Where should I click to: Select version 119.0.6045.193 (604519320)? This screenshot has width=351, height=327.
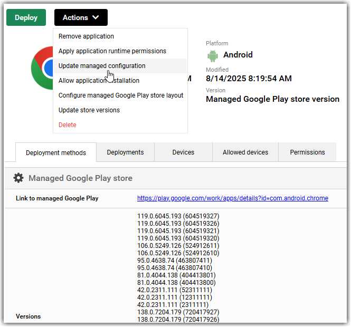[178, 238]
